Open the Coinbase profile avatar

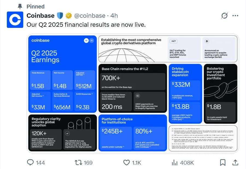(15, 20)
